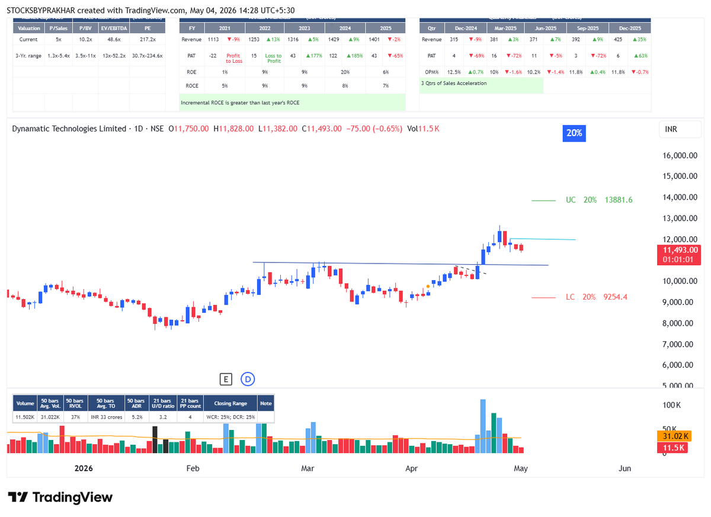Screen dimensions: 711x517
Task: Select the UC 20% 13881.6 upper circuit label
Action: point(599,200)
